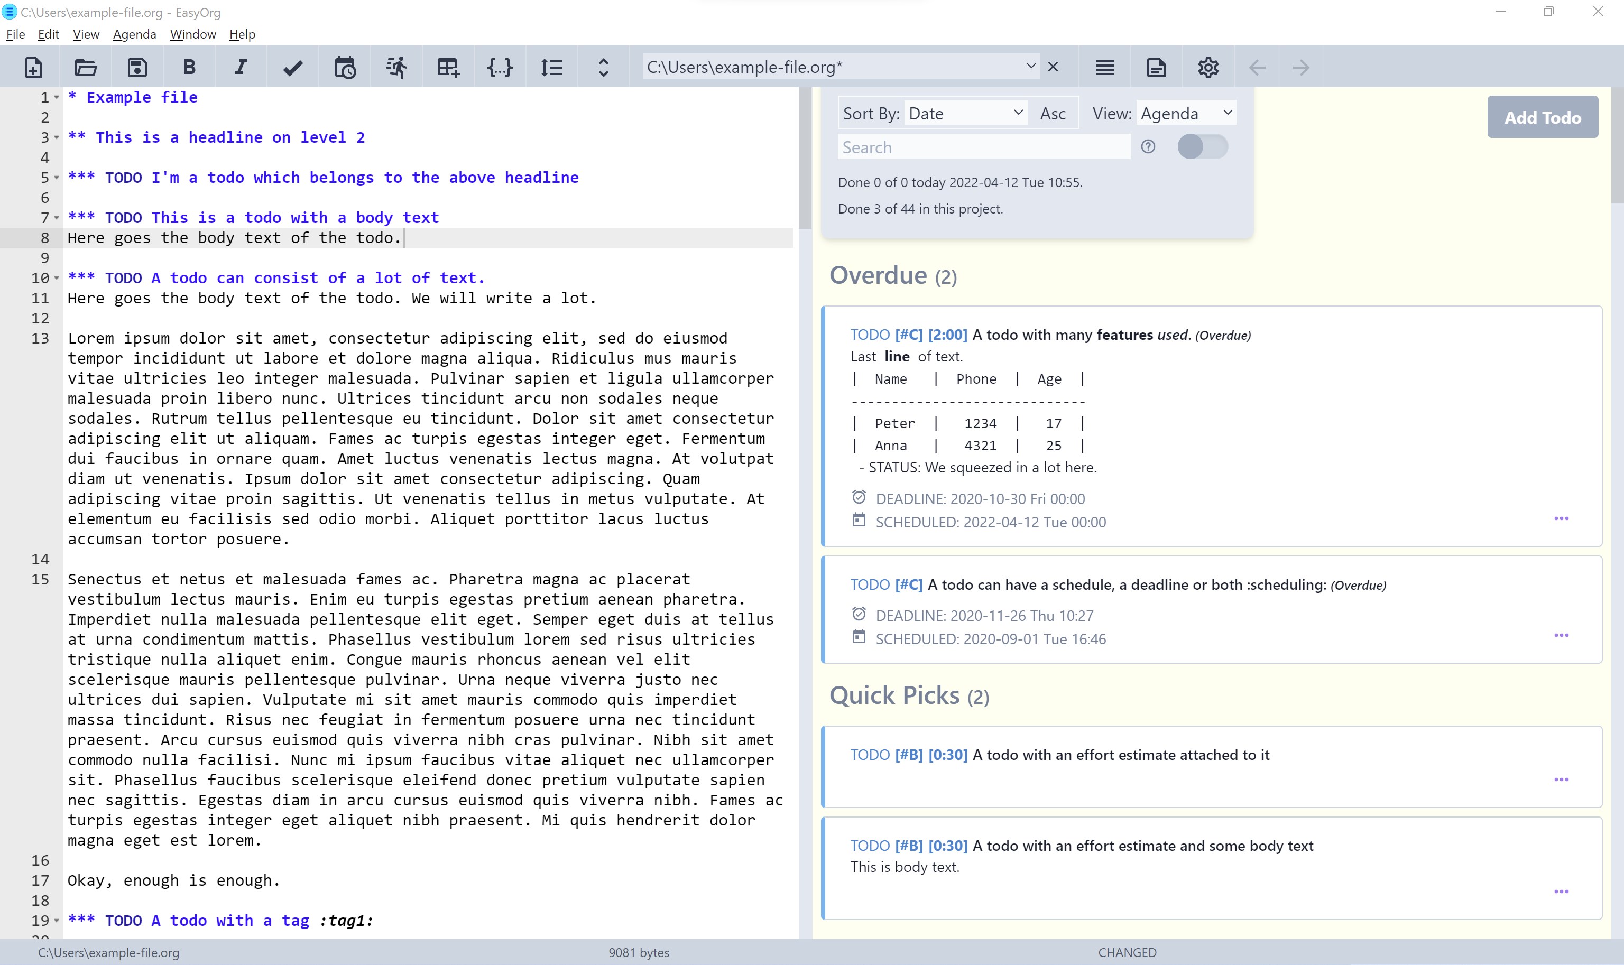Open more options for schedule deadline todo

point(1561,635)
